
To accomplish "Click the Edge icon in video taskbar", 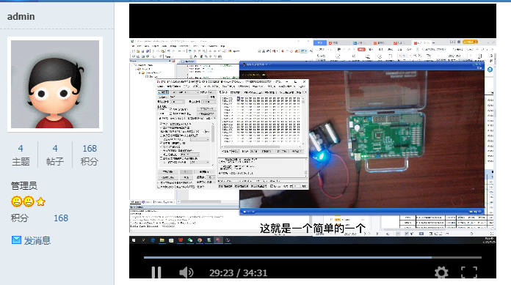I will coord(153,240).
